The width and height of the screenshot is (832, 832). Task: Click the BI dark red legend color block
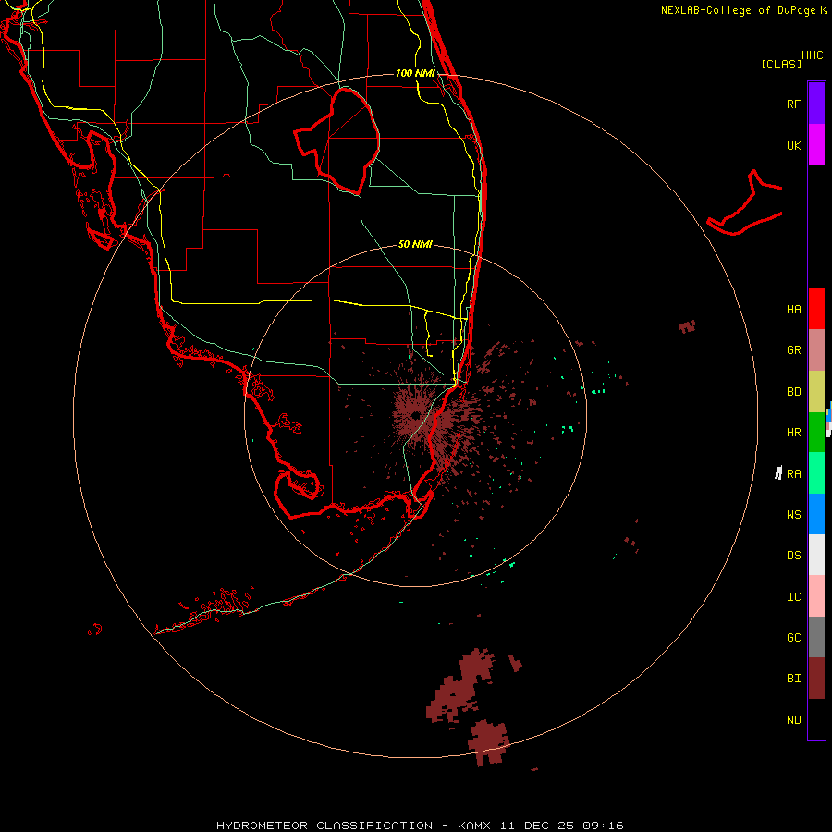(x=816, y=679)
